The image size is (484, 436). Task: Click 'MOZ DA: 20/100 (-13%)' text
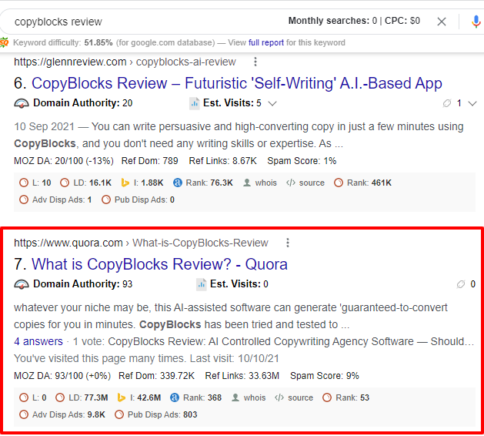coord(64,161)
